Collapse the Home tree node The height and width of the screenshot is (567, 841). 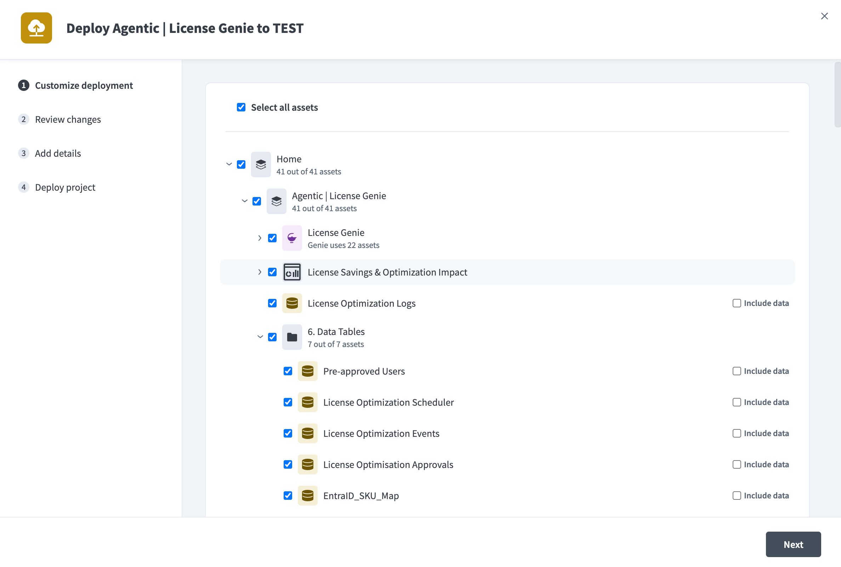[229, 164]
